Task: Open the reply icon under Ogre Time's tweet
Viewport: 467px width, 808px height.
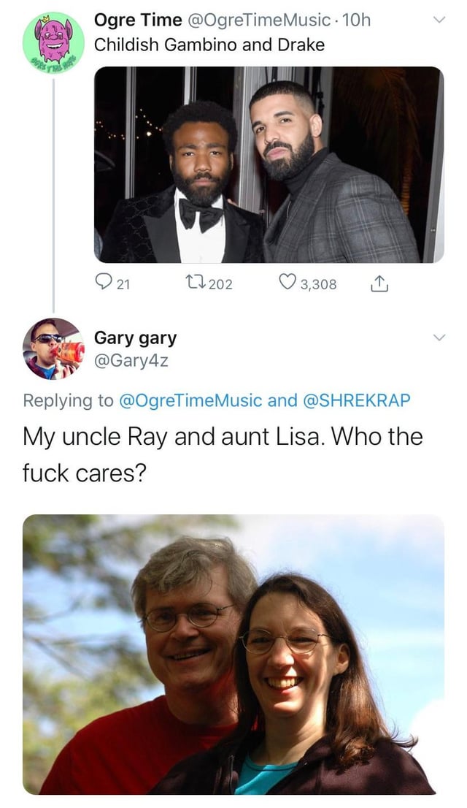Action: (x=104, y=283)
